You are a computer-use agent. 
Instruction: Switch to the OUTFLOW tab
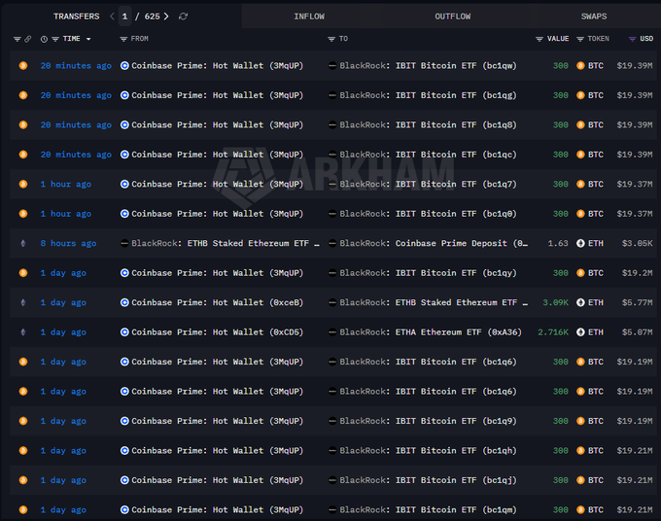453,17
